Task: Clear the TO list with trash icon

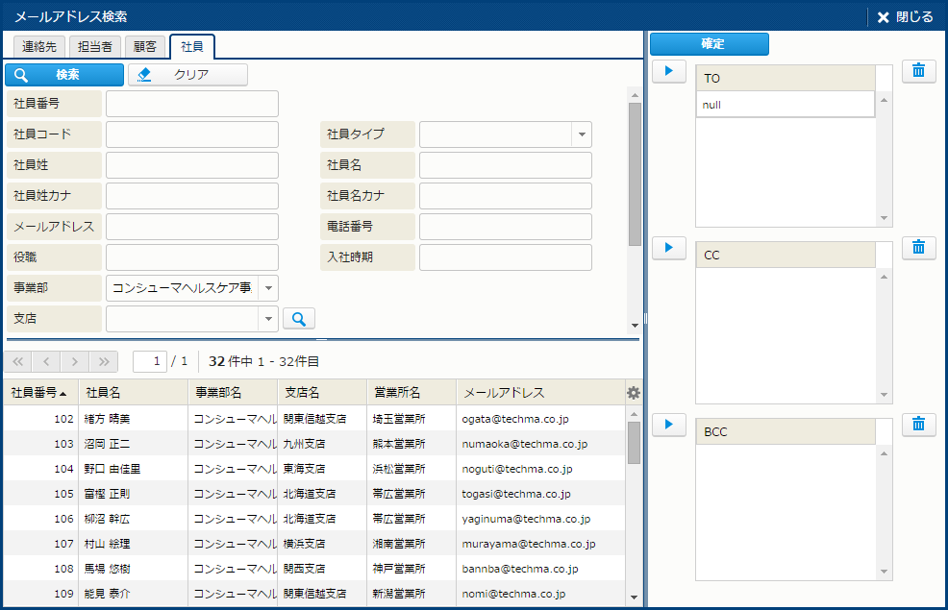Action: [x=918, y=71]
